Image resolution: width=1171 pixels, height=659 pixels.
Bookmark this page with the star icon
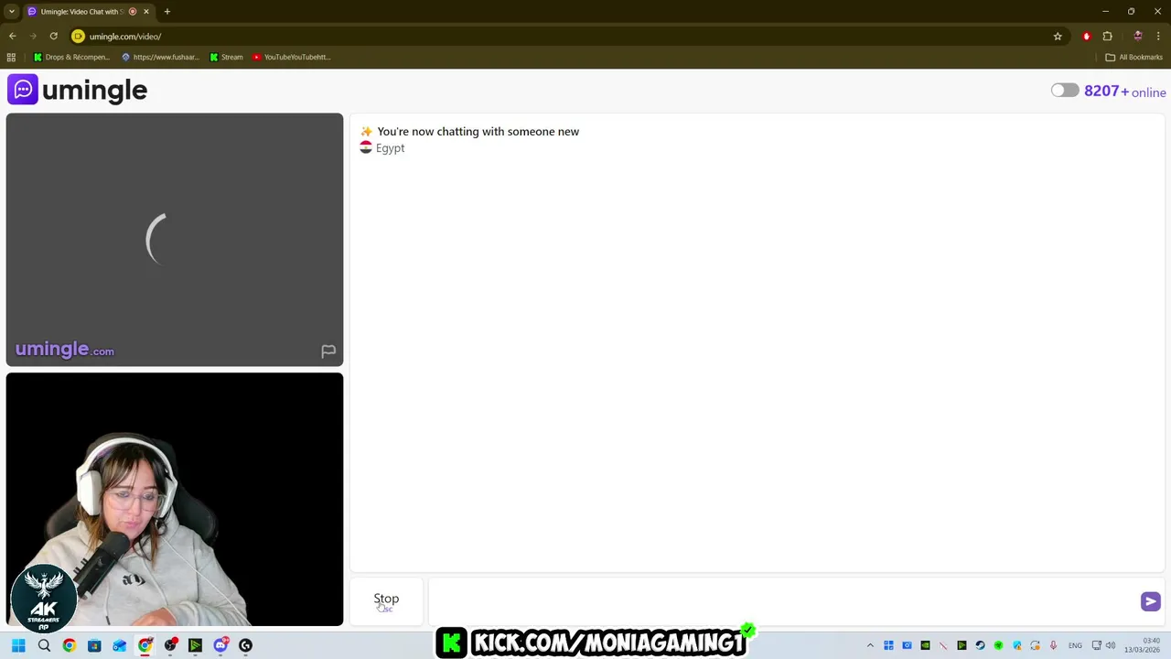[x=1058, y=37]
